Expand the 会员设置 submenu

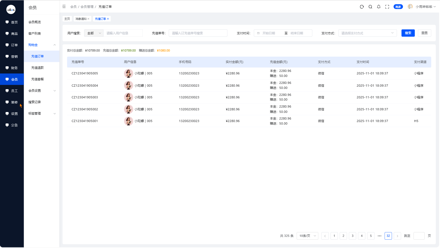coord(42,91)
